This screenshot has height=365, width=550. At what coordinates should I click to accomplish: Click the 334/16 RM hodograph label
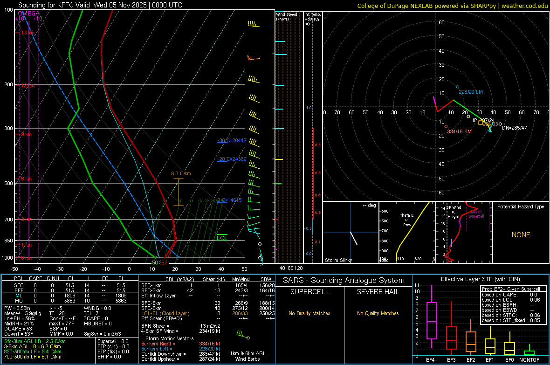point(459,131)
